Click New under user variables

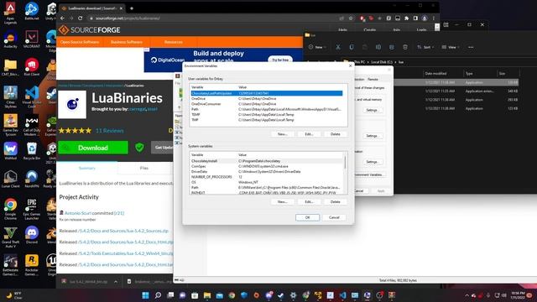pos(282,134)
